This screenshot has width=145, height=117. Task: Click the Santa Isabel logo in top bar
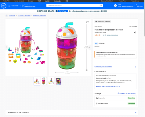point(57,1)
